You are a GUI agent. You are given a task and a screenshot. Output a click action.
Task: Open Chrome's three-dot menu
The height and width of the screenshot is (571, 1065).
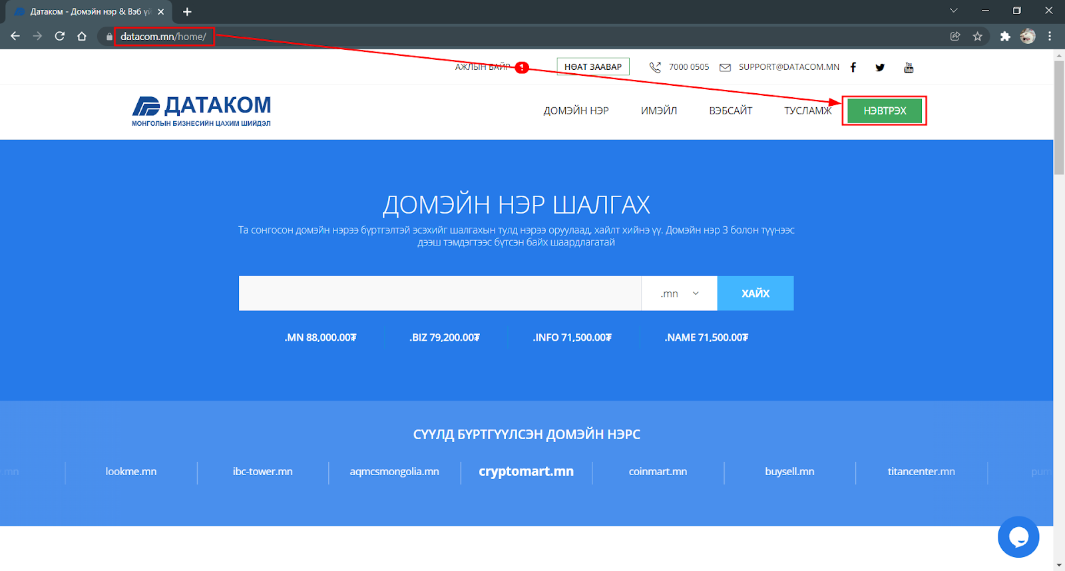[1050, 36]
